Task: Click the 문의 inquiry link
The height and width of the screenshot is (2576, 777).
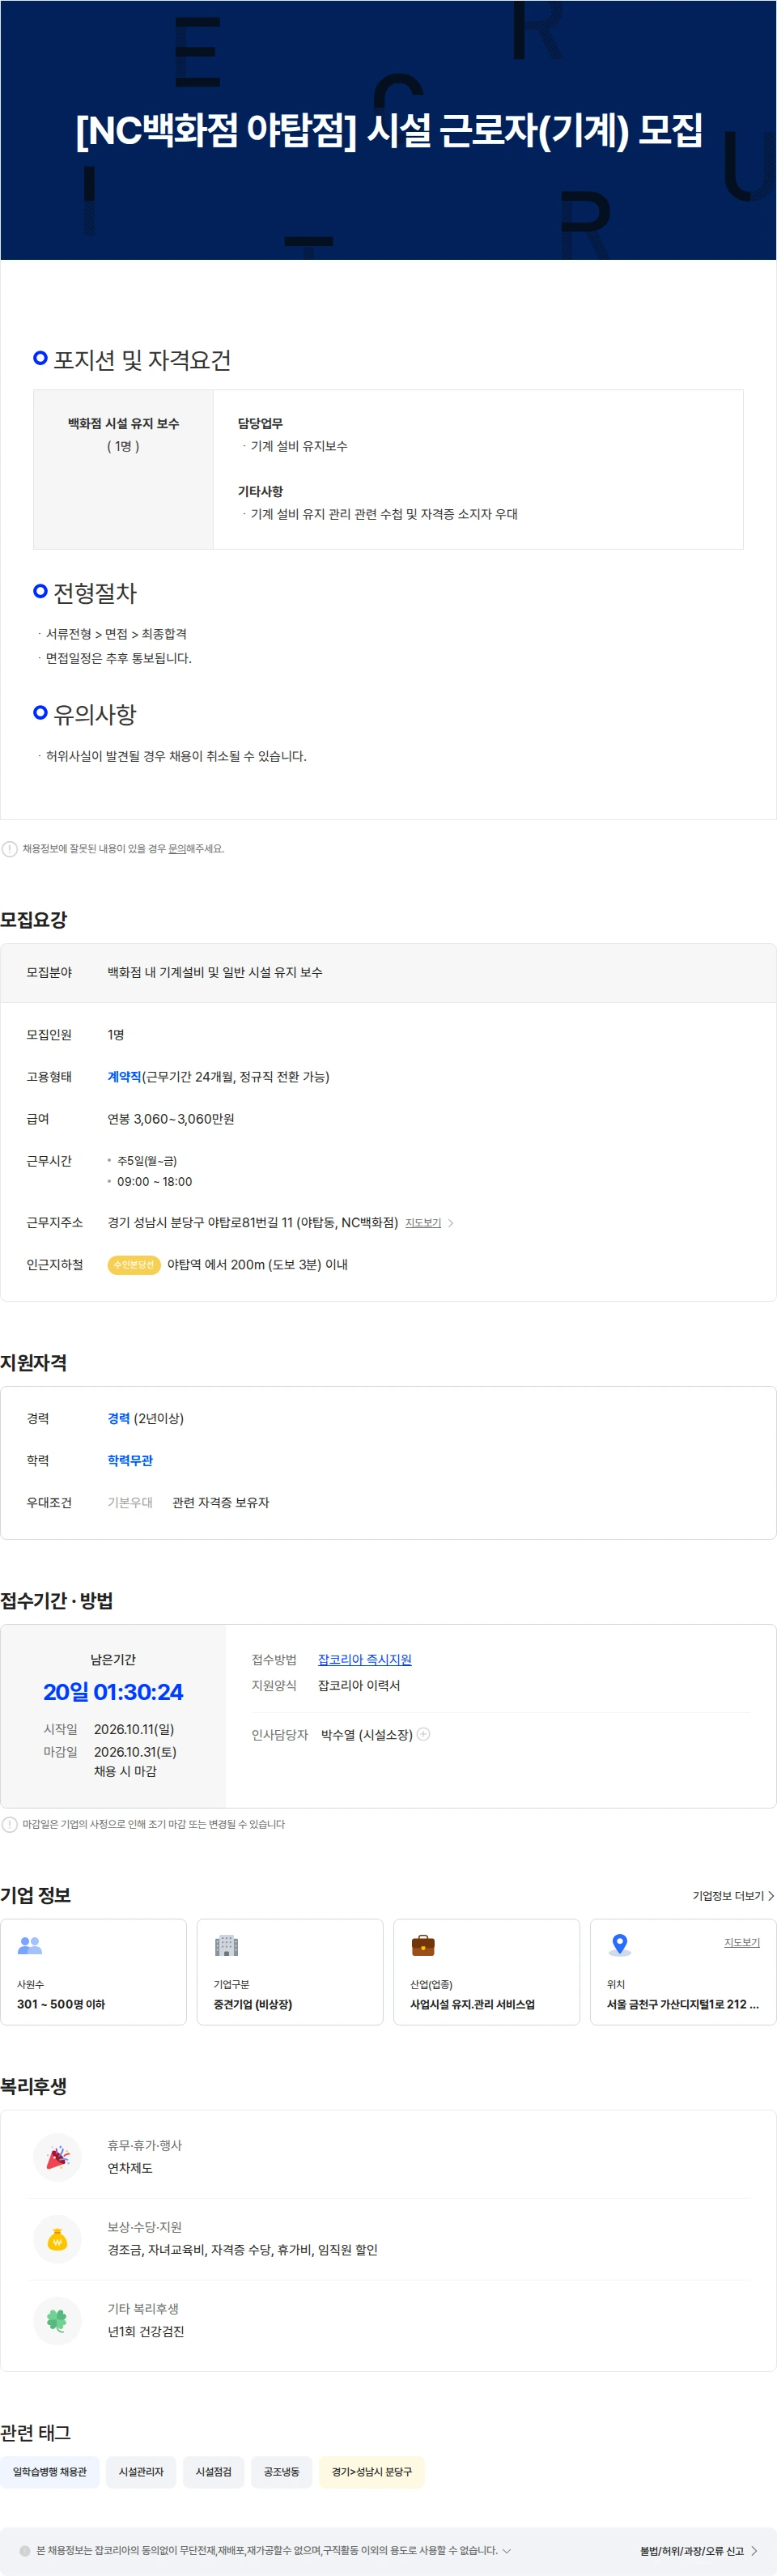Action: (x=177, y=849)
